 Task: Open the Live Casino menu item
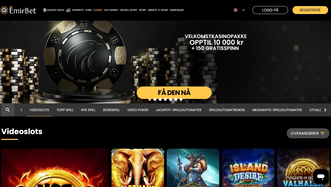coord(111,10)
